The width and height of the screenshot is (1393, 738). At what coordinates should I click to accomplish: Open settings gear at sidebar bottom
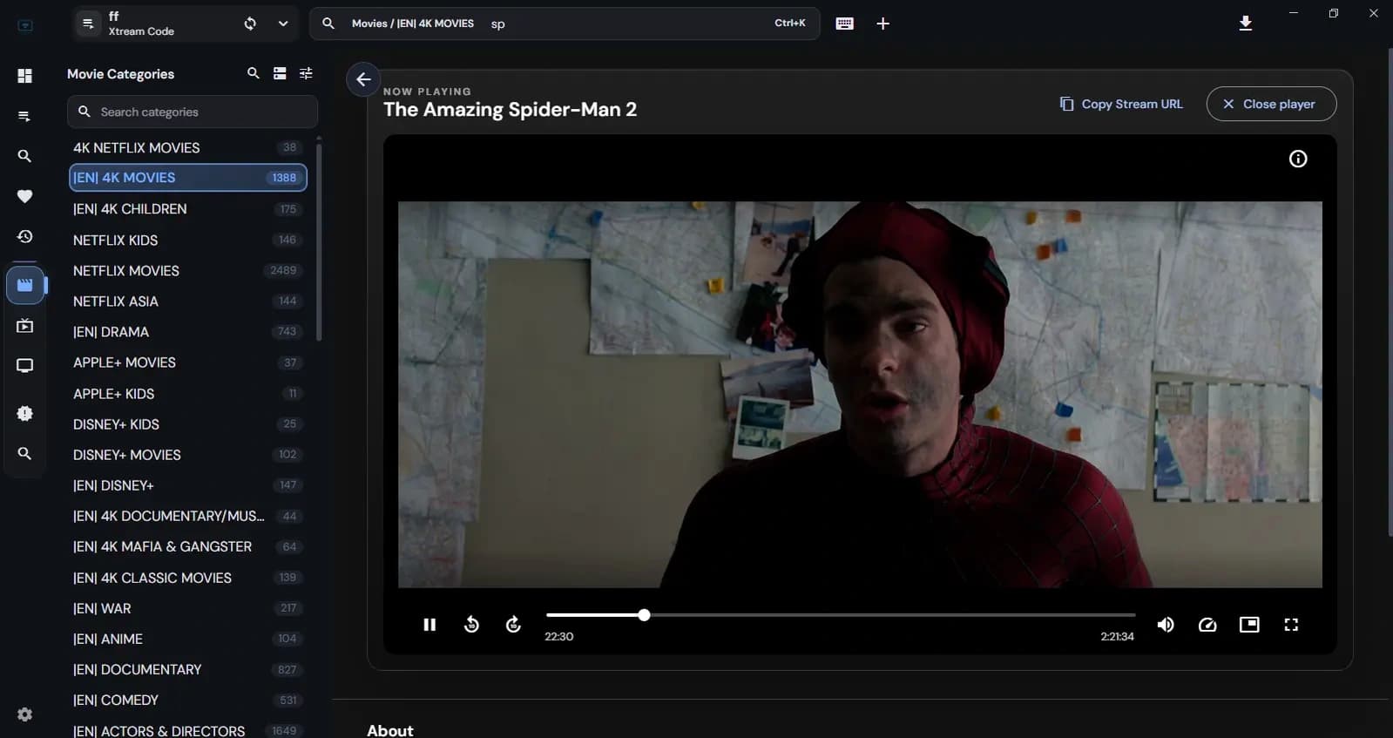pyautogui.click(x=24, y=714)
